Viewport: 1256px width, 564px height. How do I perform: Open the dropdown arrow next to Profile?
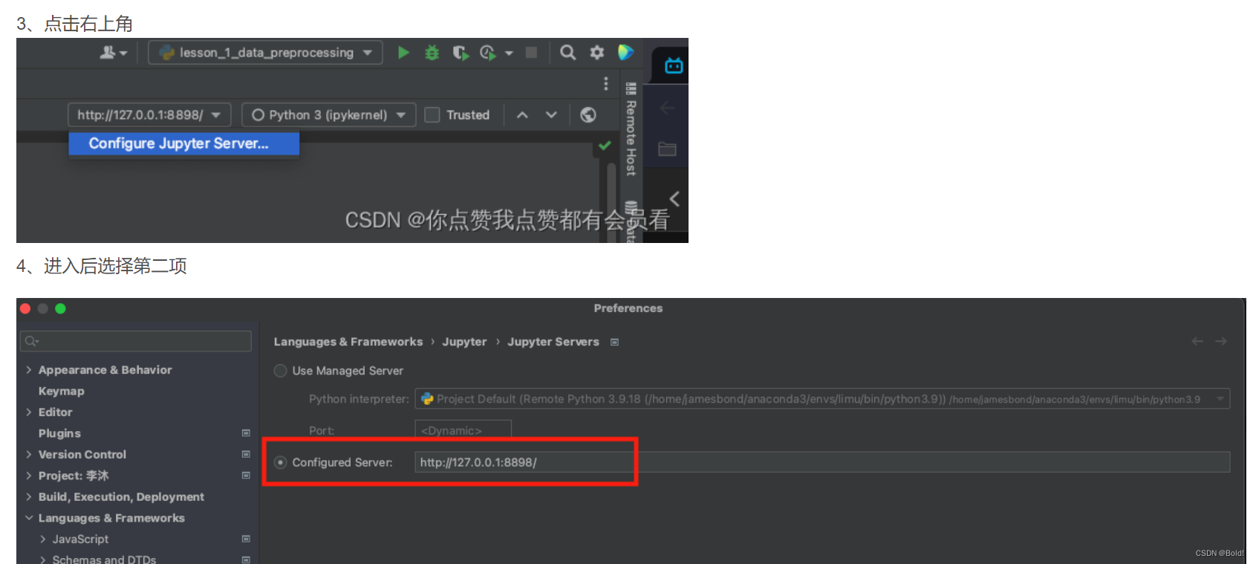[509, 54]
